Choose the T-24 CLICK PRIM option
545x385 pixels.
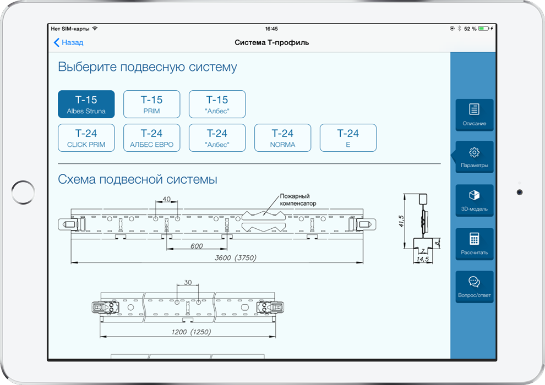(86, 138)
